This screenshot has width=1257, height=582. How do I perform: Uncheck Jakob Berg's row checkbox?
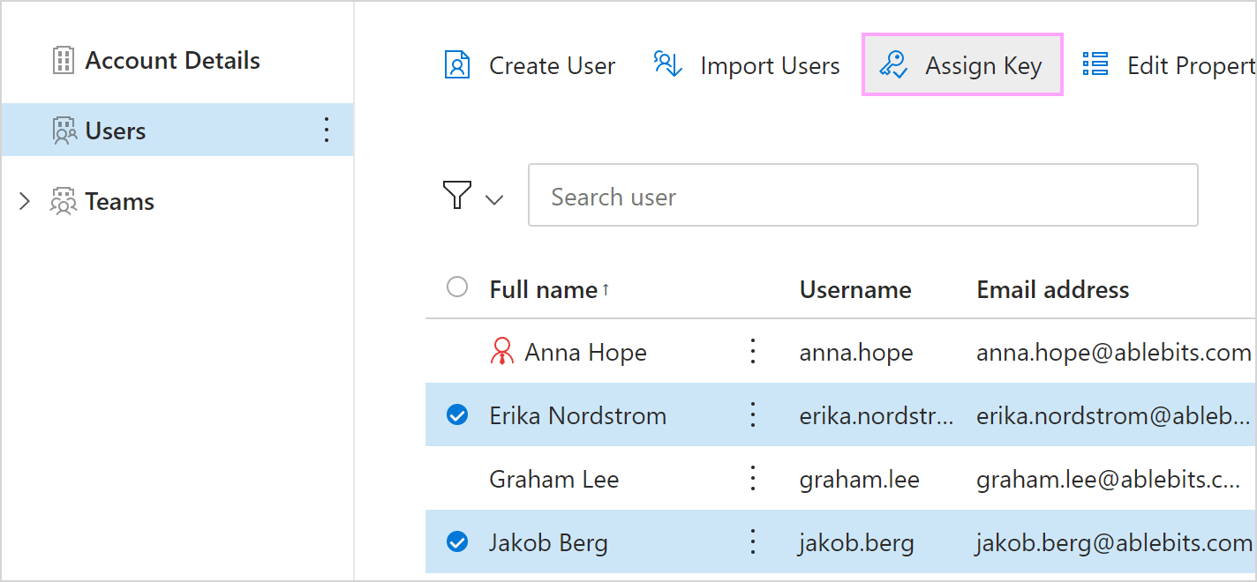[x=457, y=542]
